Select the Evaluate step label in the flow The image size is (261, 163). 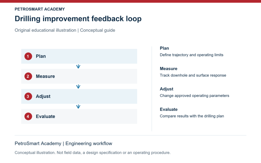[45, 116]
